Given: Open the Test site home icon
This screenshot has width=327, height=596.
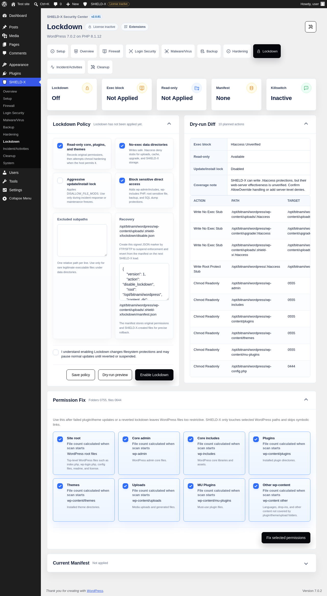Looking at the screenshot, I should coord(13,4).
